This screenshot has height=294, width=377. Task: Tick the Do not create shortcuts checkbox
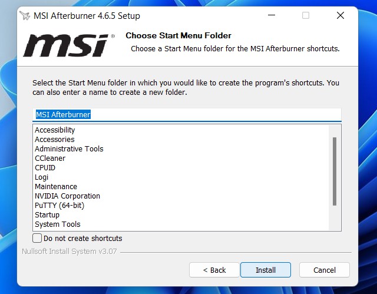(x=37, y=238)
